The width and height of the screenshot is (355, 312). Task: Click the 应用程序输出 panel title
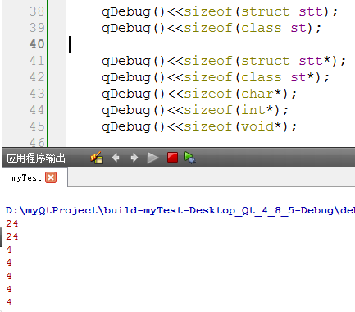click(36, 158)
